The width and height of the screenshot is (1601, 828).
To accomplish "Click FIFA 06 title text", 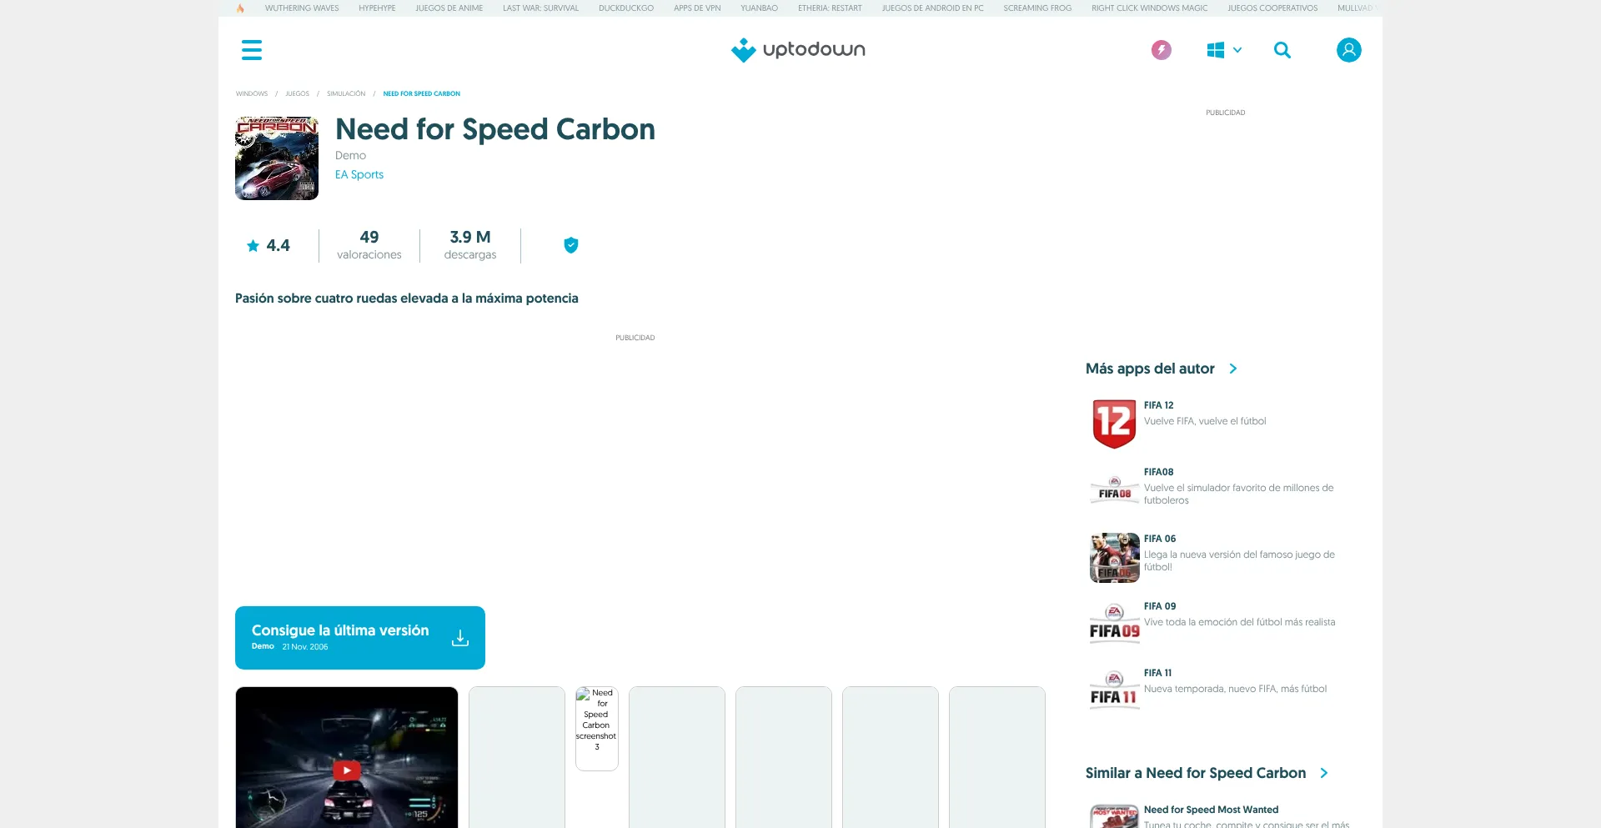I will (x=1160, y=539).
